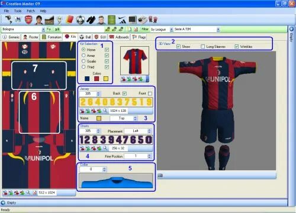The width and height of the screenshot is (296, 213).
Task: Open the green pitch formation icon
Action: (x=111, y=20)
